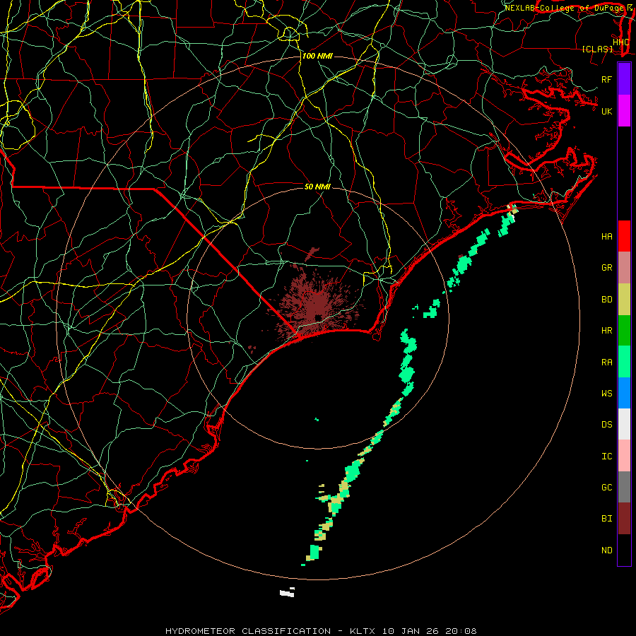
Task: Click the "HYDROMETEOR CLASSIFICATION" title text
Action: 248,631
